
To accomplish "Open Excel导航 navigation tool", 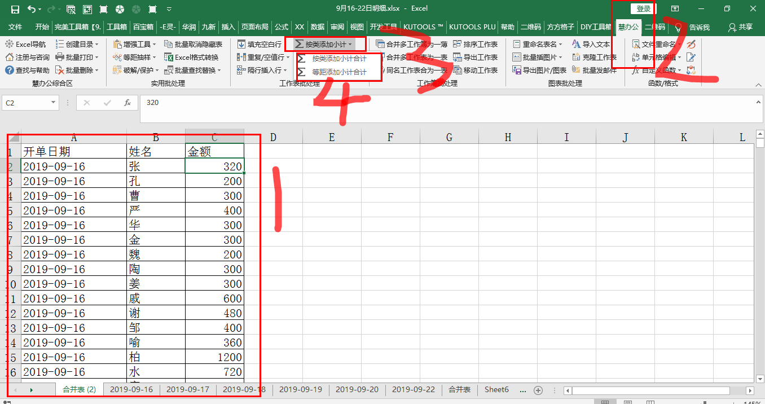I will [x=26, y=44].
